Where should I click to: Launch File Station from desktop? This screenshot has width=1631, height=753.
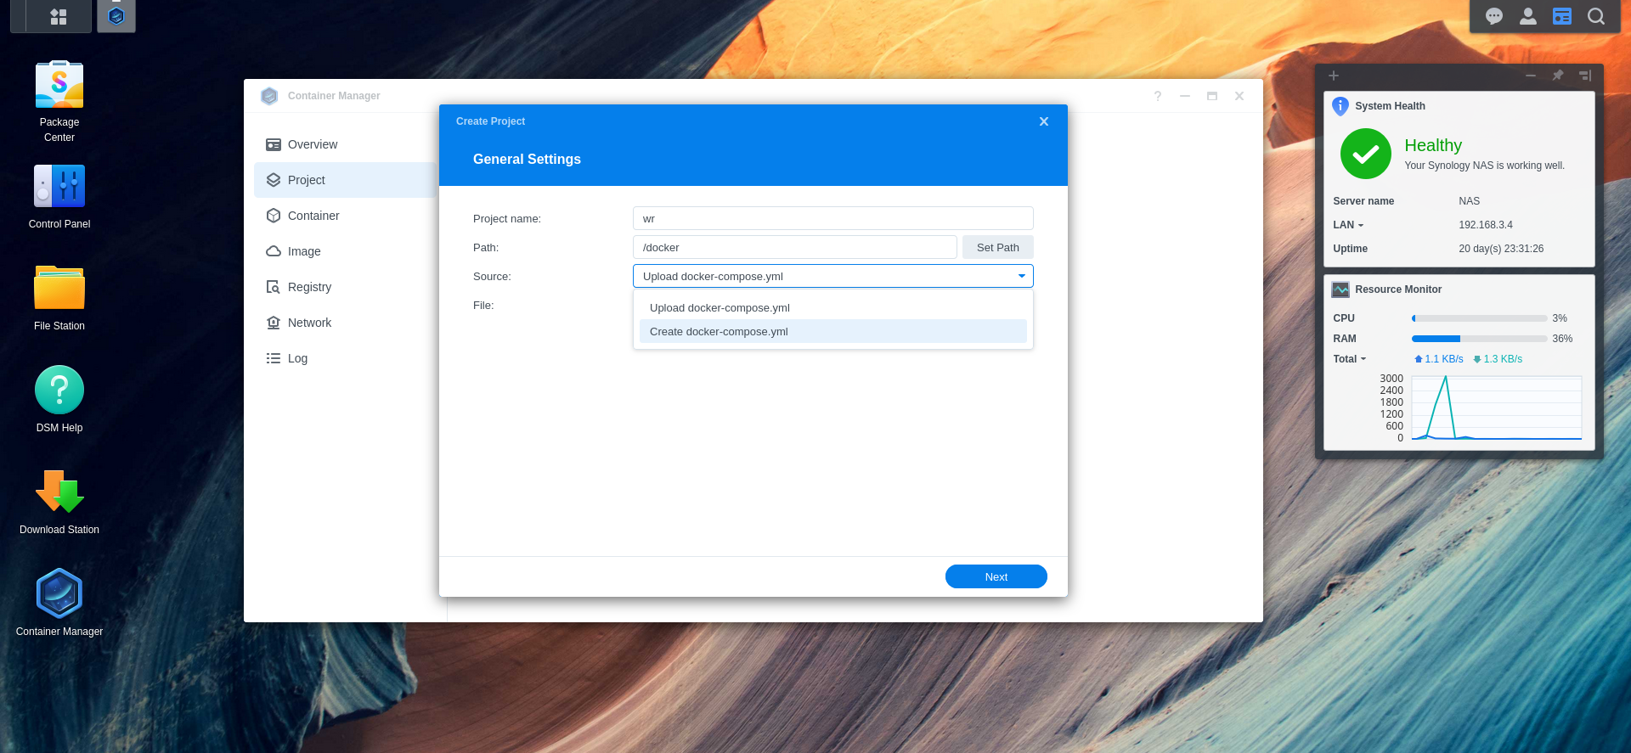tap(59, 289)
